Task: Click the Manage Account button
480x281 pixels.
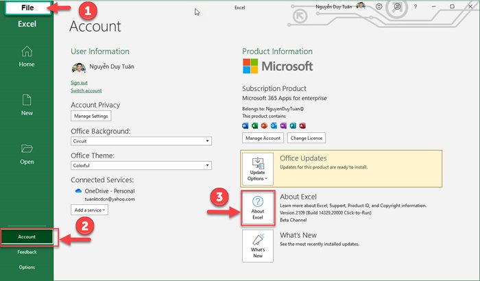Action: coord(263,138)
